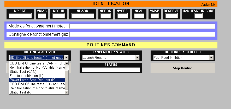Click the STATUS text box
Image resolution: width=231 pixels, height=109 pixels.
coord(111,70)
